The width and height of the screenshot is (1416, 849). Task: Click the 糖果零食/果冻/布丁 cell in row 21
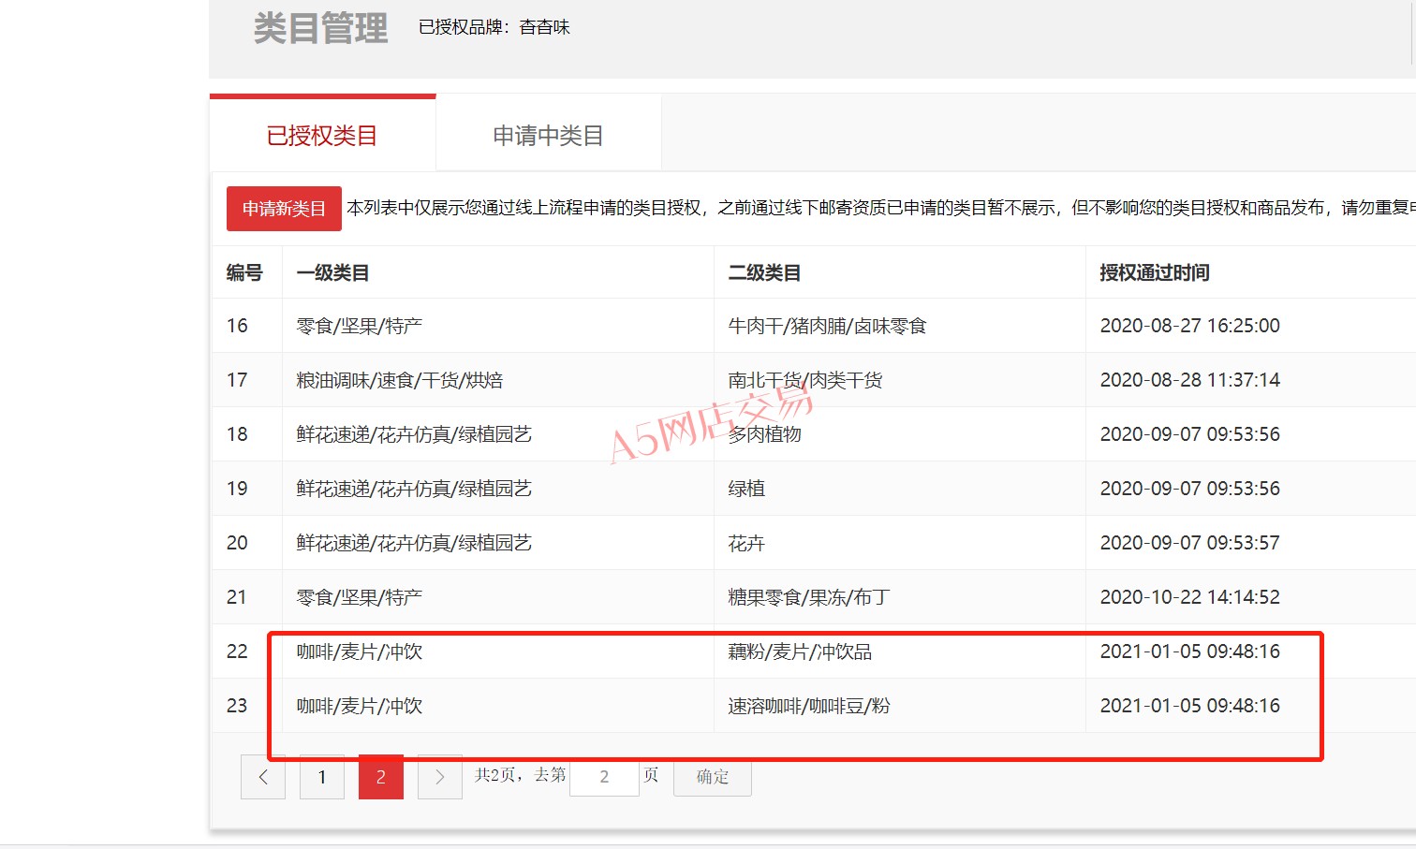(808, 597)
